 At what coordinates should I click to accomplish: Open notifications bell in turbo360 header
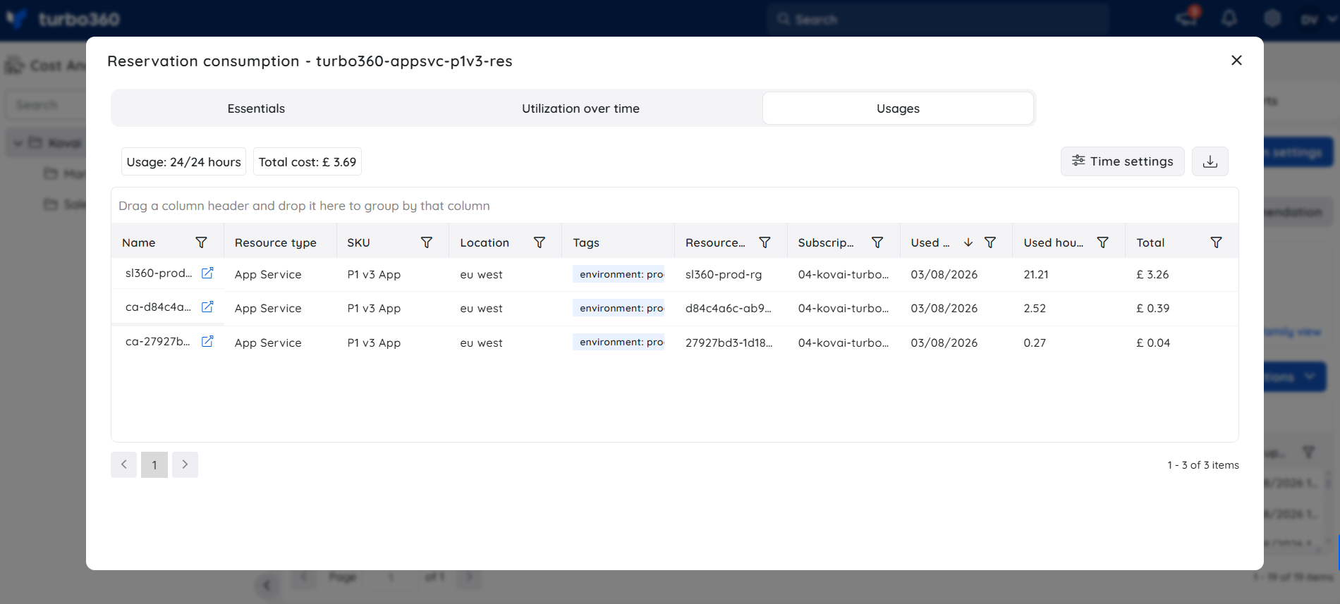pos(1229,18)
